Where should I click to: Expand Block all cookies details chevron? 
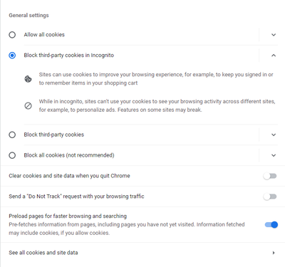[x=274, y=155]
